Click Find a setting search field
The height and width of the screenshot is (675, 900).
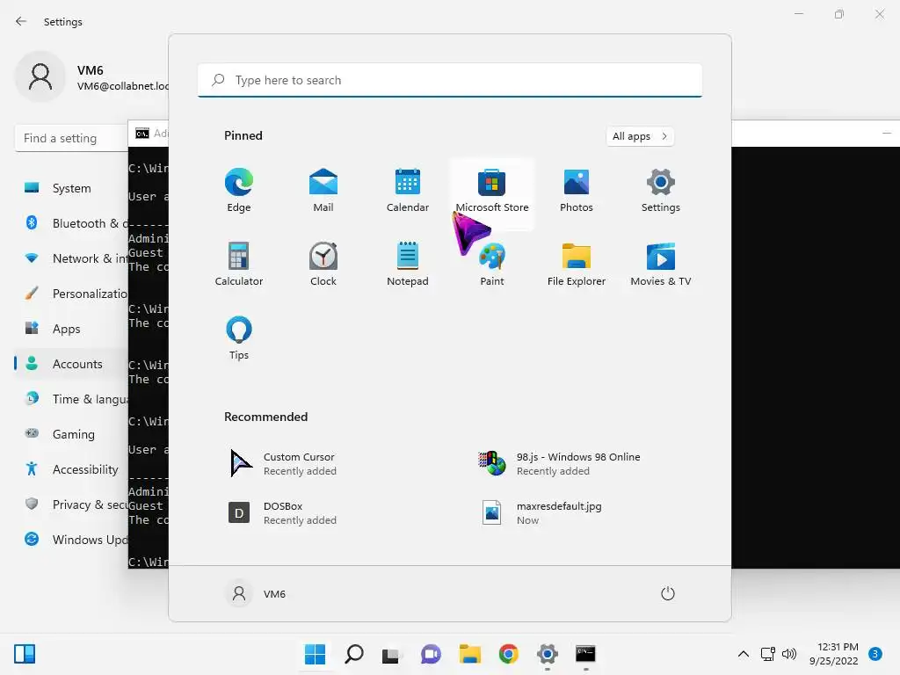[71, 138]
